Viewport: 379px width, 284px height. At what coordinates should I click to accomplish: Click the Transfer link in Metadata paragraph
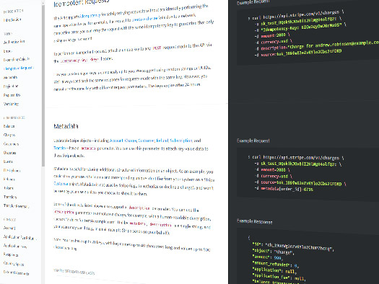click(x=59, y=148)
